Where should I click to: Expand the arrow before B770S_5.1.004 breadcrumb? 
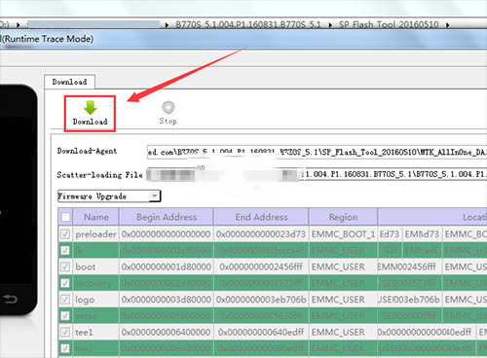click(x=167, y=25)
